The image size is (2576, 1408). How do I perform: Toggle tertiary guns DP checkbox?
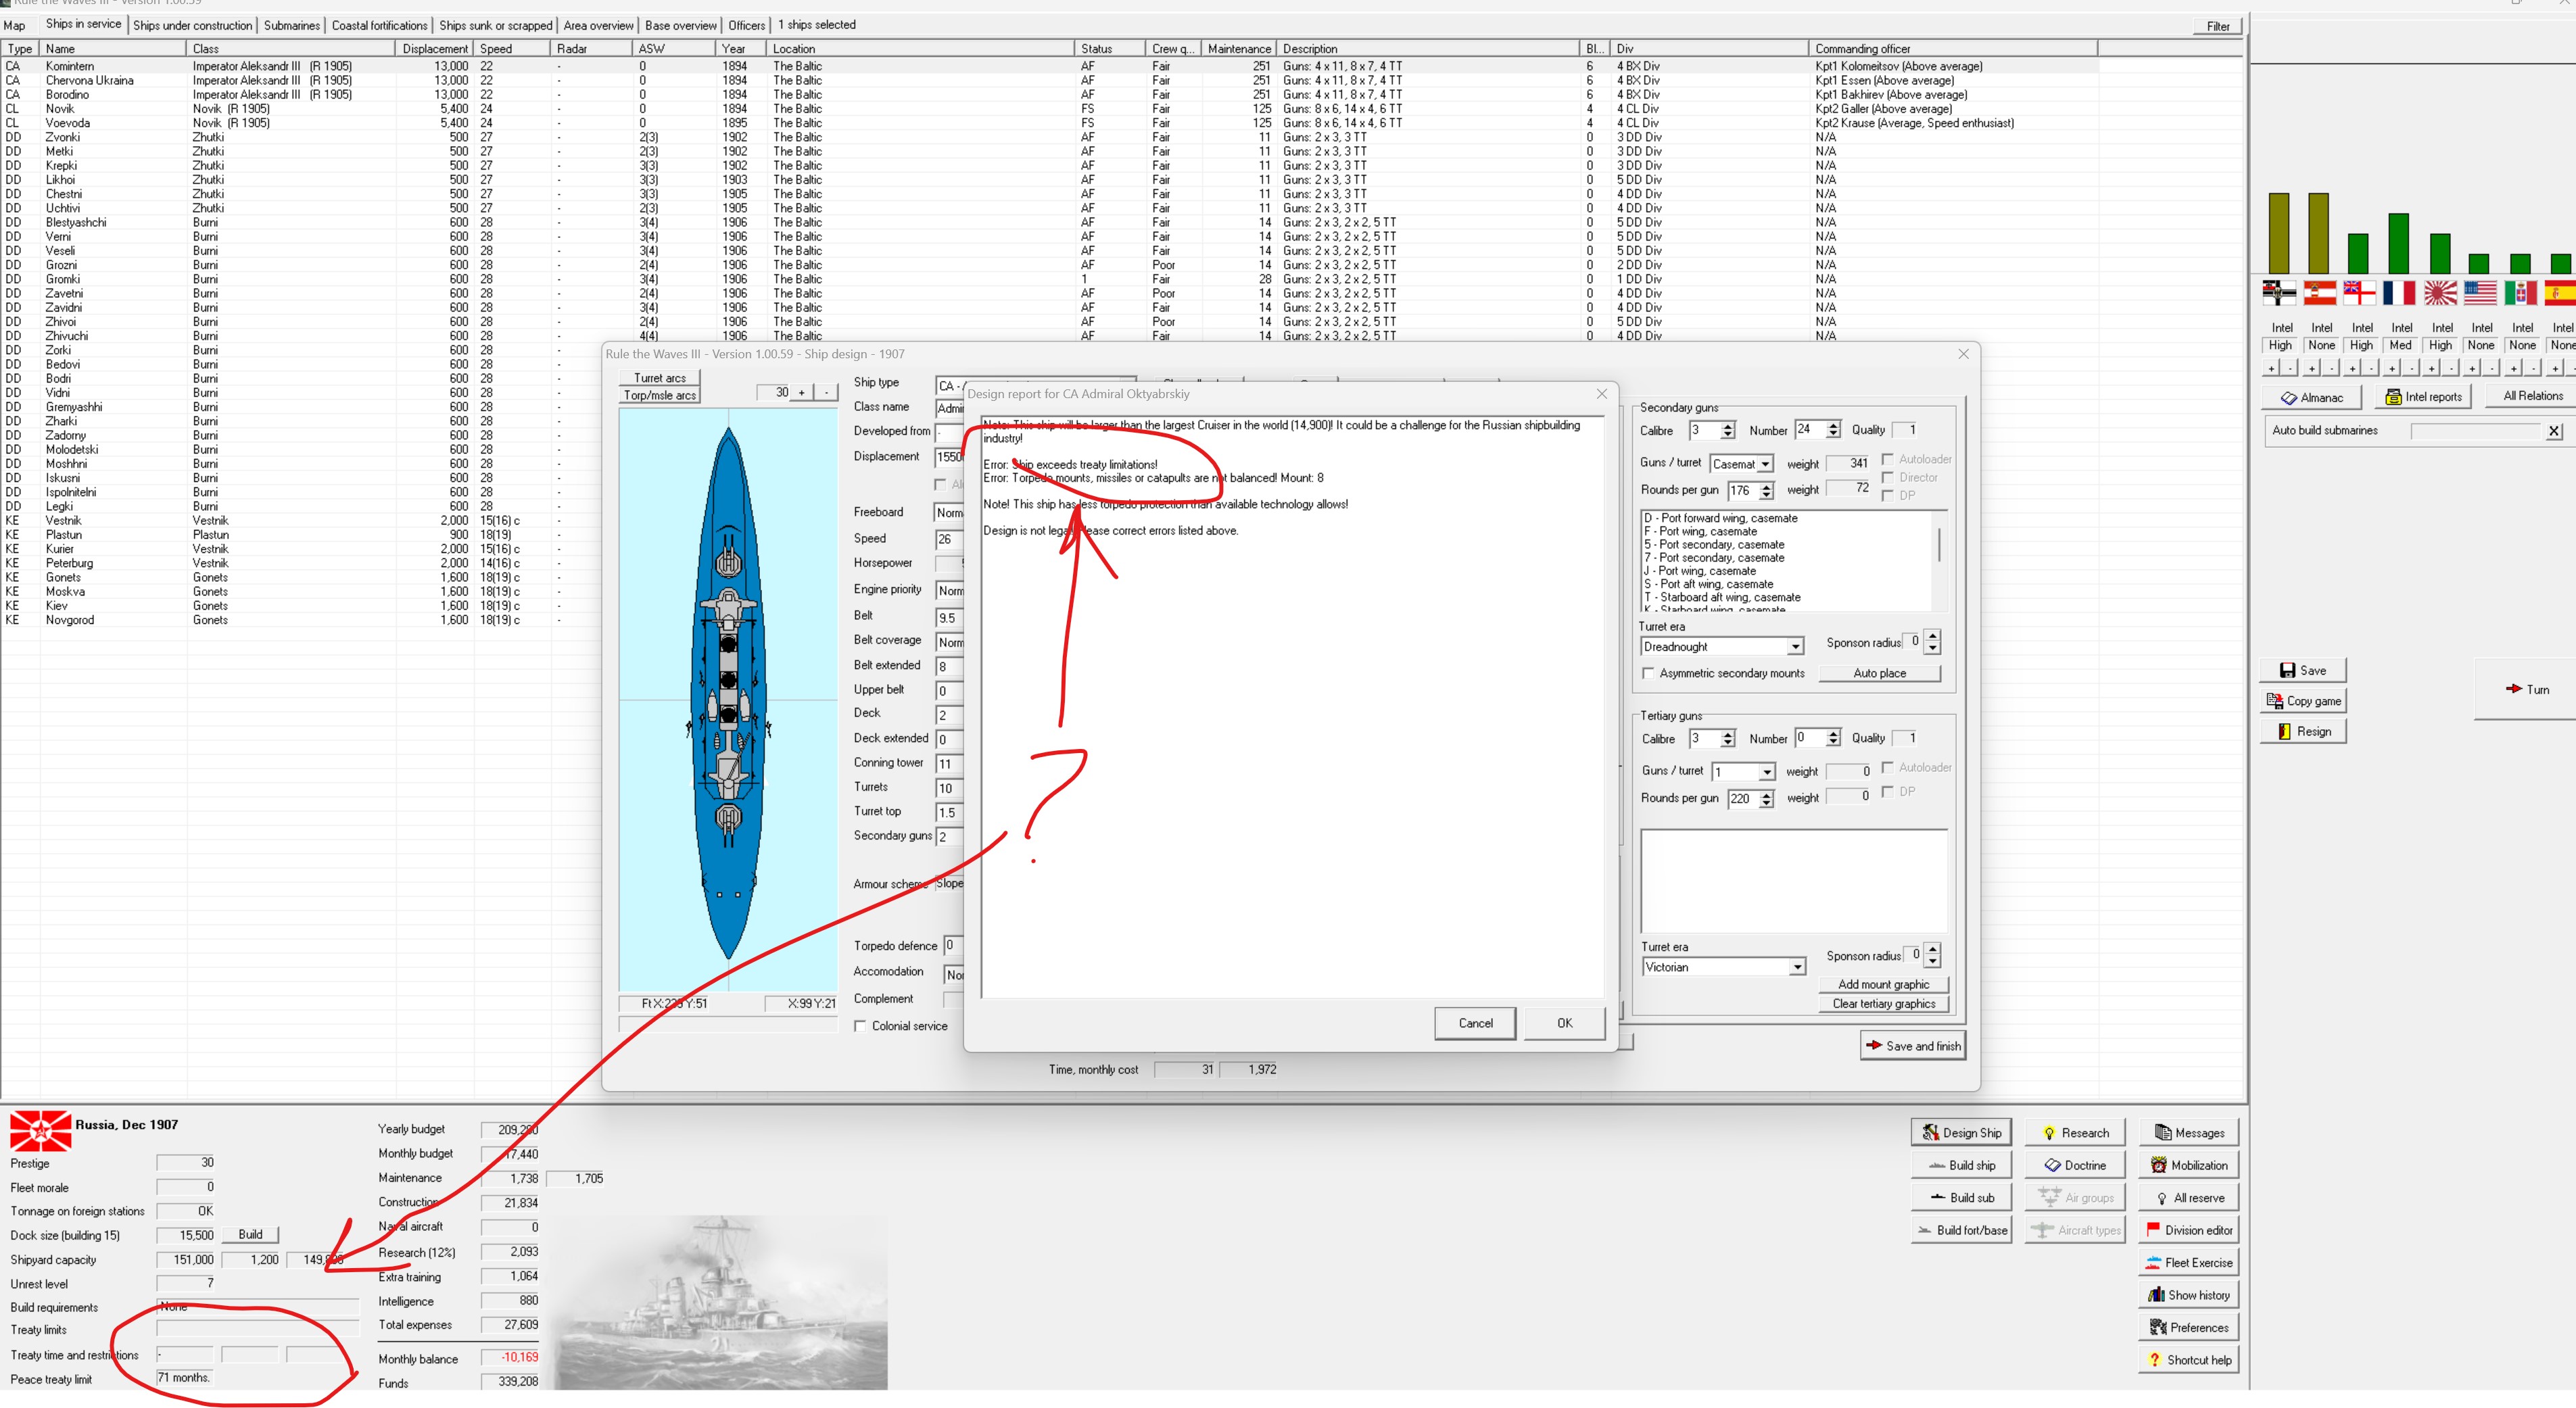point(1887,791)
